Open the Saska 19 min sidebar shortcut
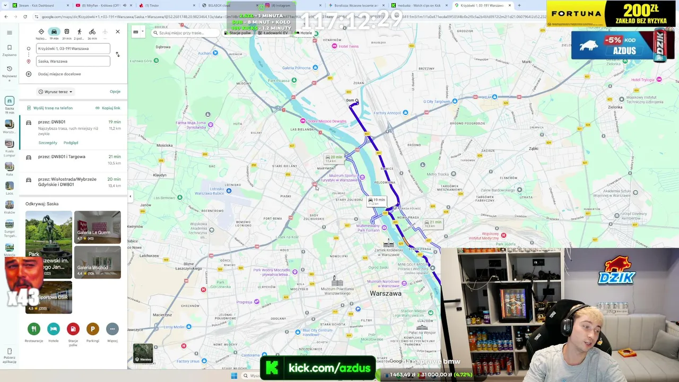679x382 pixels. (10, 105)
